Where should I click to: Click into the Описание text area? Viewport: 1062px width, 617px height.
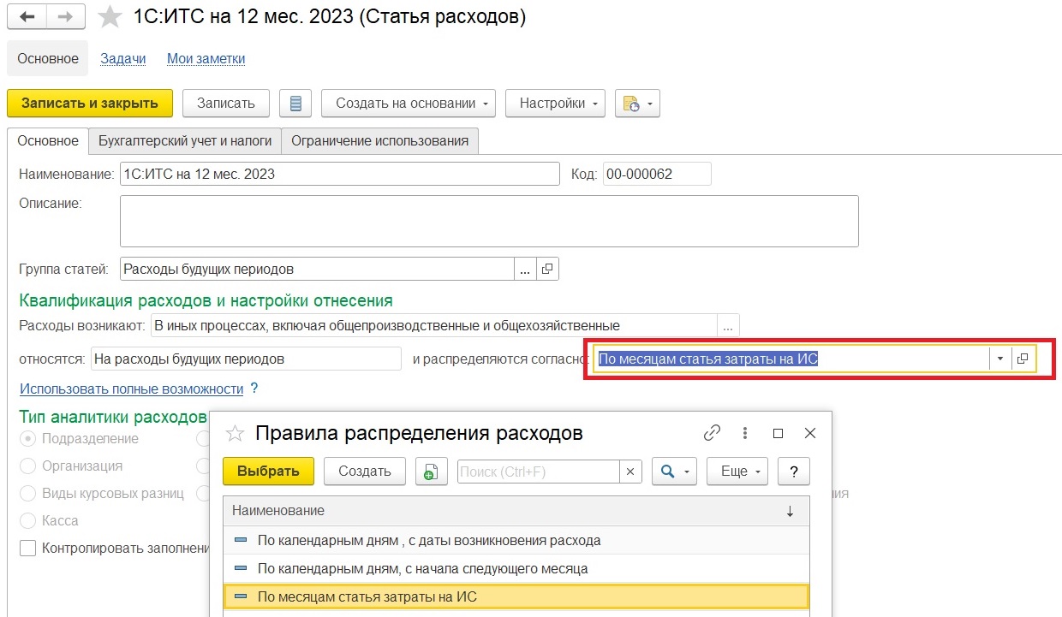[489, 221]
